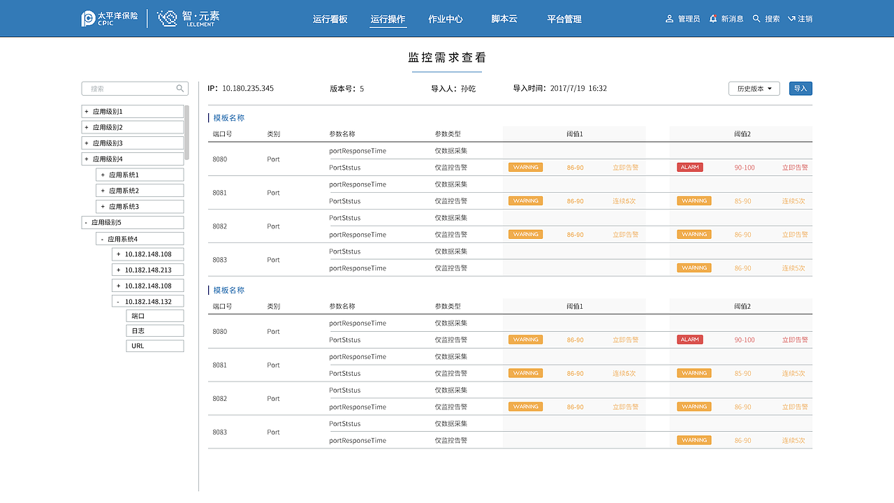Select the 日志 item in the sidebar tree
Screen dimensions: 894x503
[154, 330]
